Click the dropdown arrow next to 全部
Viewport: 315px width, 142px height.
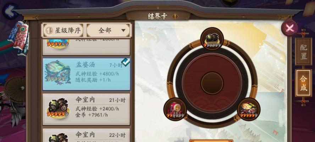[123, 31]
